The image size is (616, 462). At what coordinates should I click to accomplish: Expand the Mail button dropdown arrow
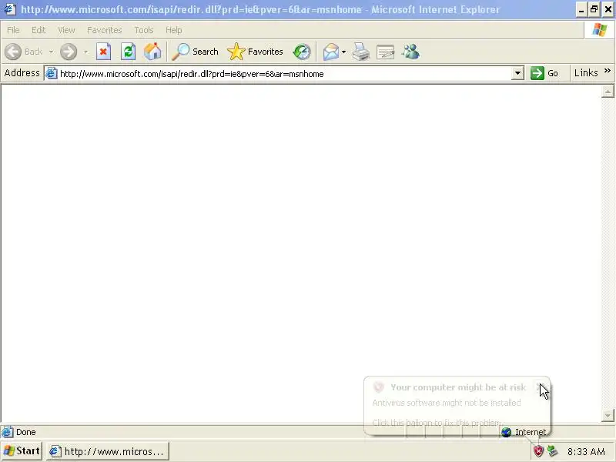[343, 52]
